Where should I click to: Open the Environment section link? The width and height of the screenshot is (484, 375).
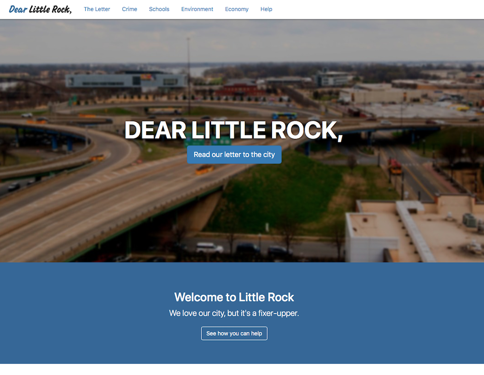click(197, 9)
